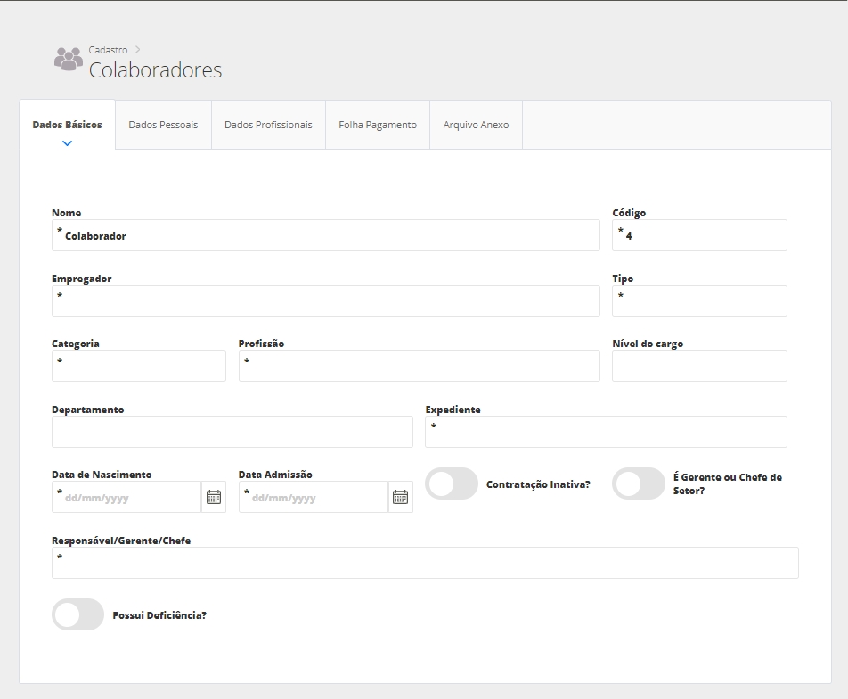
Task: Open the Empregador dropdown field
Action: click(x=325, y=301)
